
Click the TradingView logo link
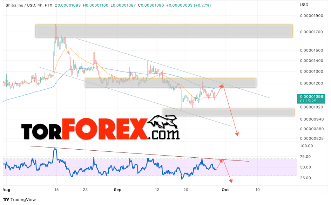pos(20,199)
